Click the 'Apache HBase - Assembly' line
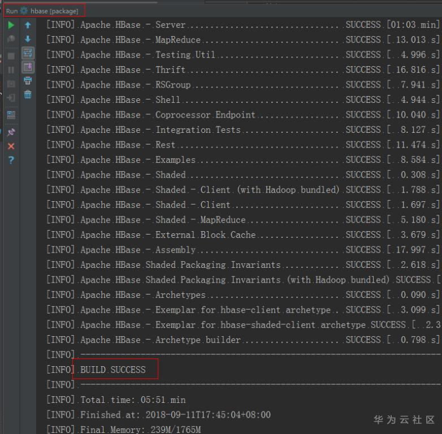The image size is (442, 434). 243,250
